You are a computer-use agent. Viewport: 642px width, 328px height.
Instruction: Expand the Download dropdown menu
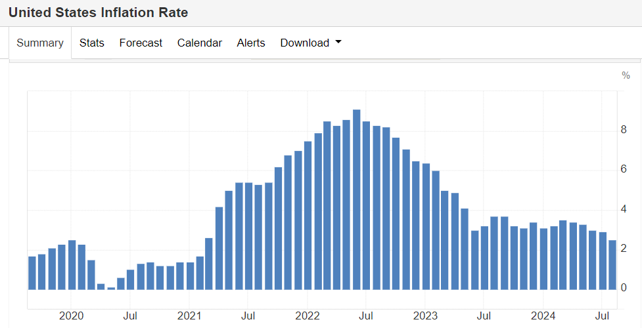[x=305, y=43]
